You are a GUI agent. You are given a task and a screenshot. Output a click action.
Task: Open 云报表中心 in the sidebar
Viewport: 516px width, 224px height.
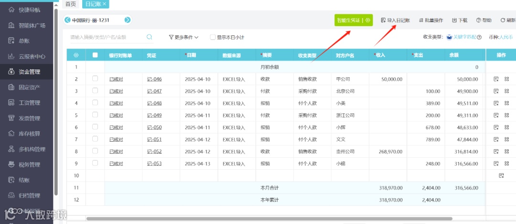26,56
